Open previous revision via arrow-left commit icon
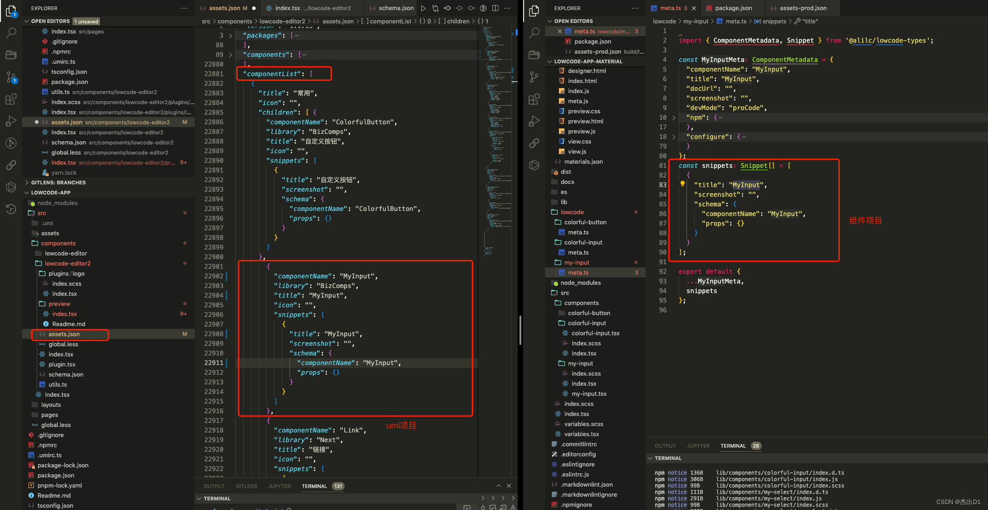Screen dimensions: 988x510 tap(447, 8)
